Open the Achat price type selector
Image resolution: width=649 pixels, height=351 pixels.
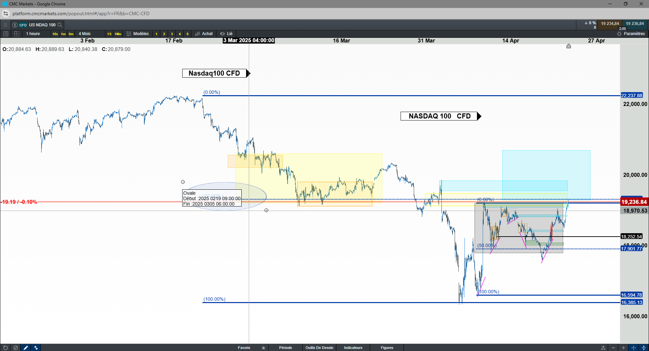204,34
